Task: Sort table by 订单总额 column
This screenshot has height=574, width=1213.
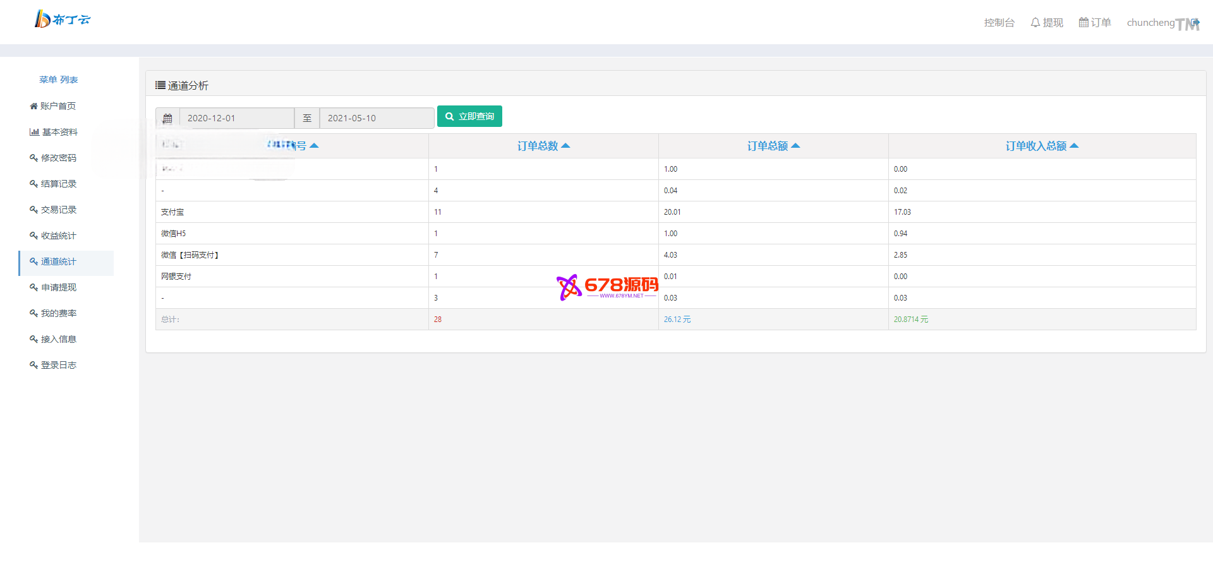Action: (773, 146)
